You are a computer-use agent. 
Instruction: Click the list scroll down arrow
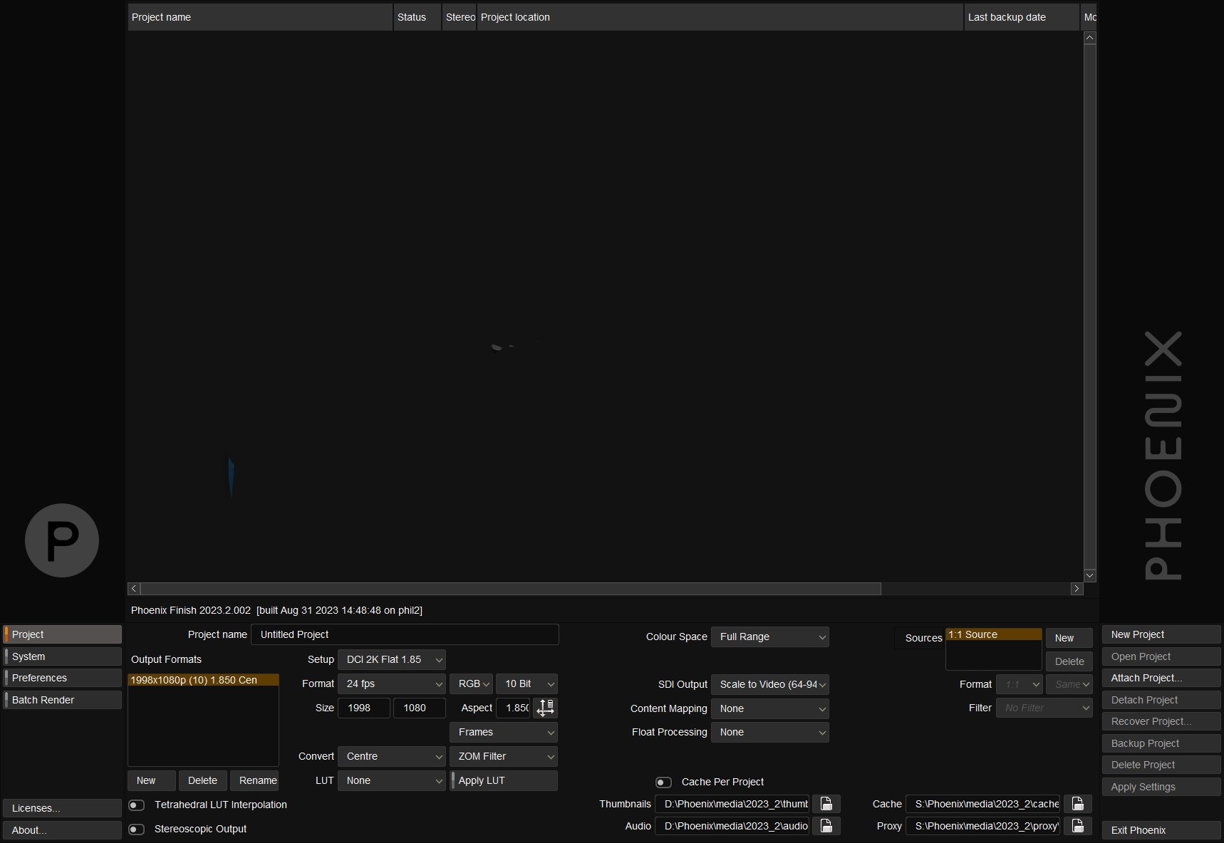[1089, 575]
